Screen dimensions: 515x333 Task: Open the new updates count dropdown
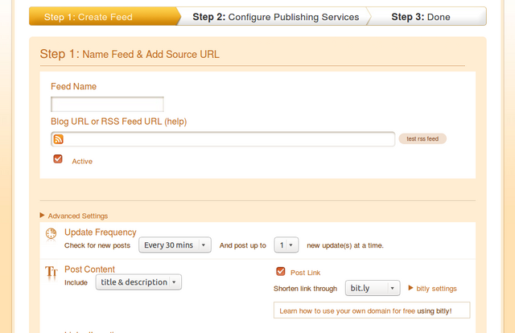[286, 245]
